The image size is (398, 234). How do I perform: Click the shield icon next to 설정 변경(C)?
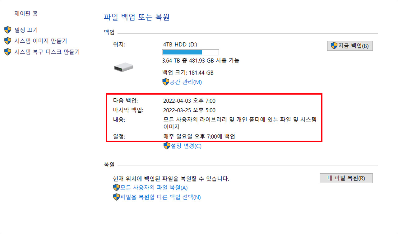(167, 146)
